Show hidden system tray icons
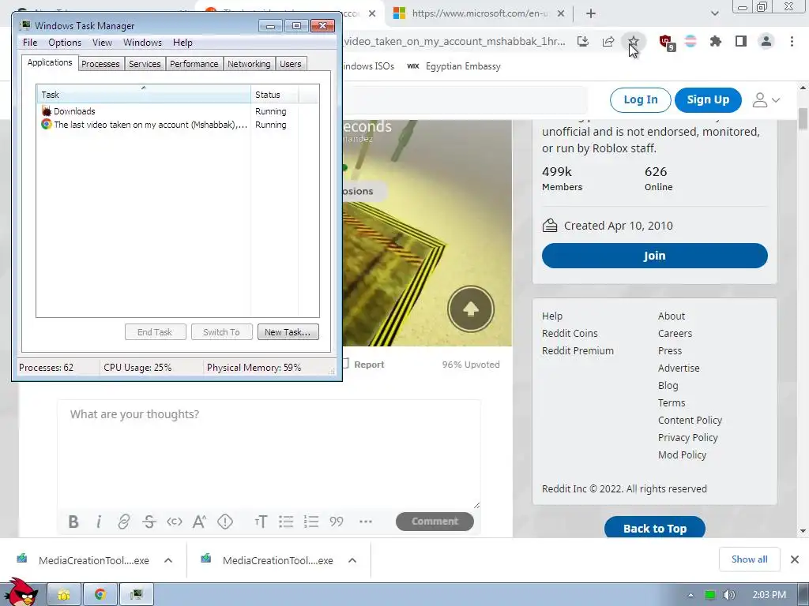The width and height of the screenshot is (809, 606). click(690, 595)
